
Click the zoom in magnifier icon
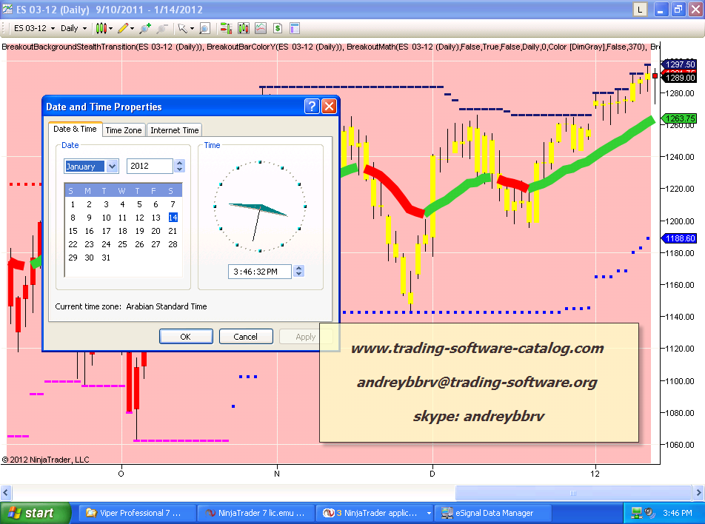point(144,28)
